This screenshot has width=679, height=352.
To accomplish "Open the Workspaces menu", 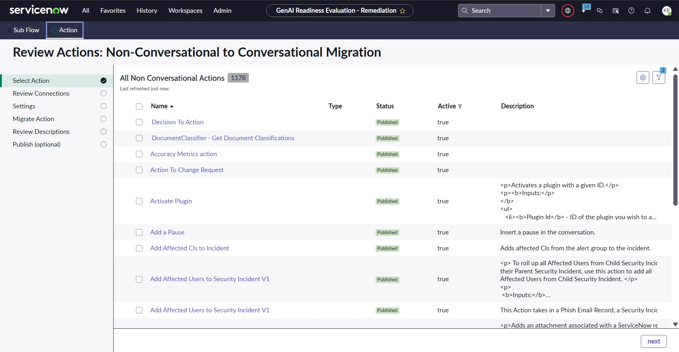I will [186, 11].
